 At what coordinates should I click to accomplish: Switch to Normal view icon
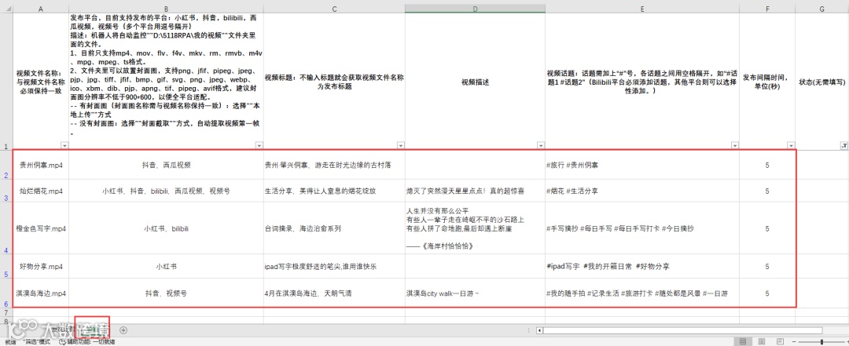(744, 341)
